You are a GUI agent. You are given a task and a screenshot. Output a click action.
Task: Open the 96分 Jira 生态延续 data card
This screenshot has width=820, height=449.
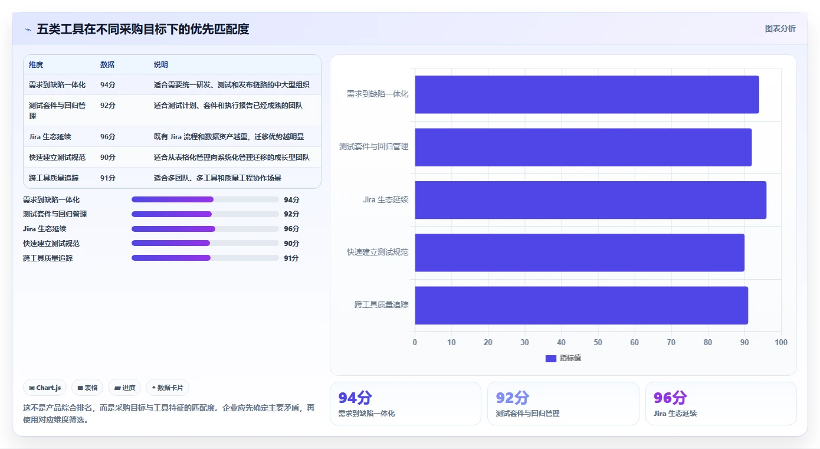[721, 404]
